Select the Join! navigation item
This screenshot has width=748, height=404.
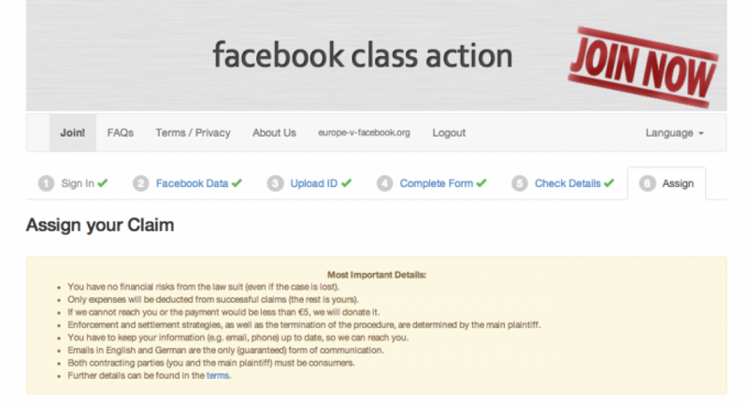(x=72, y=133)
